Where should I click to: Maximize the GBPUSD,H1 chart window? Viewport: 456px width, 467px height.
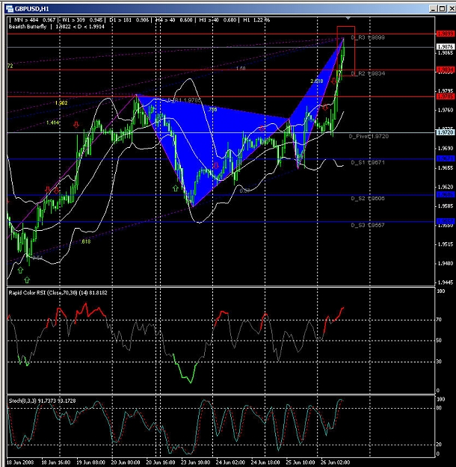443,9
